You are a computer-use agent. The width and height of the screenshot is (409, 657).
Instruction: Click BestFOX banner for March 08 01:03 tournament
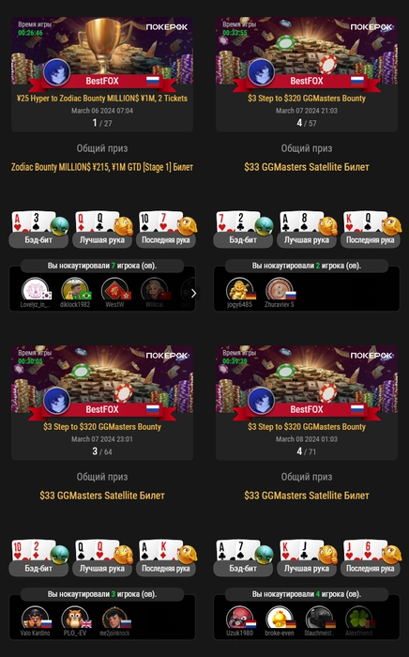[x=307, y=409]
